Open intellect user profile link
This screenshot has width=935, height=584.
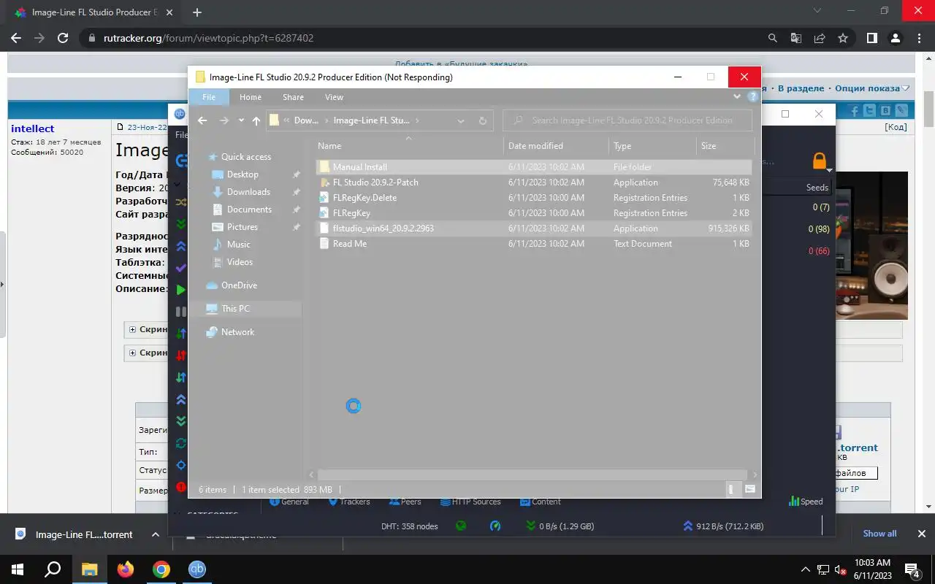pos(33,128)
